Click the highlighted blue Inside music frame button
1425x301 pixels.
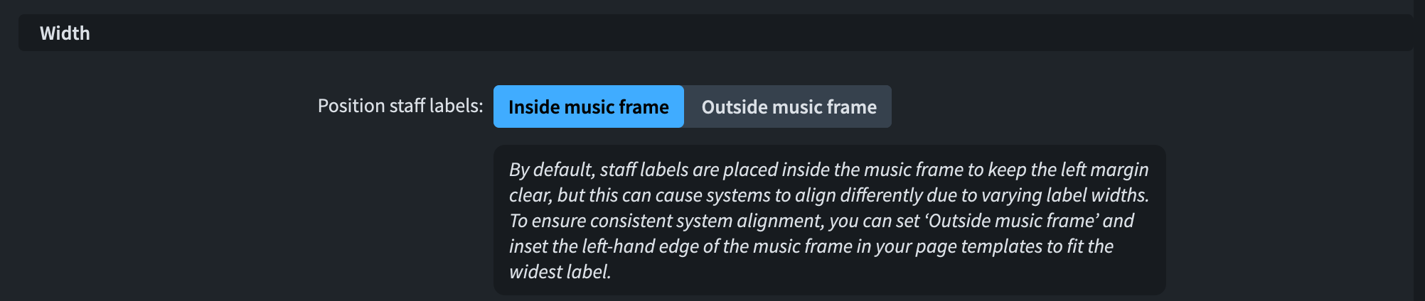[x=588, y=106]
